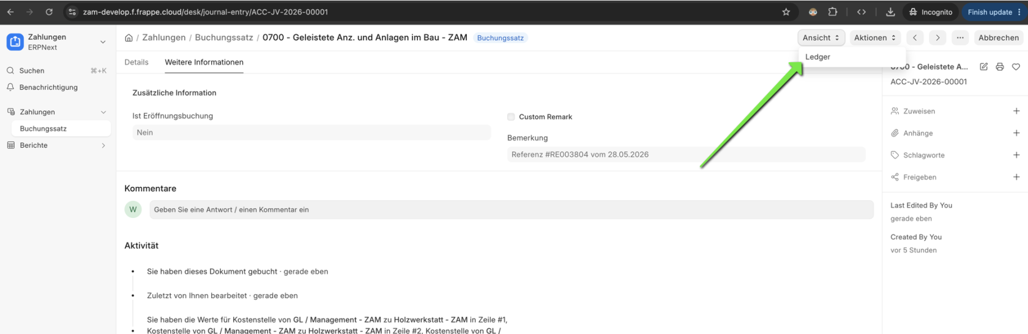Add attachment with Anhänge plus
Screen dimensions: 1028x334
click(x=1016, y=133)
